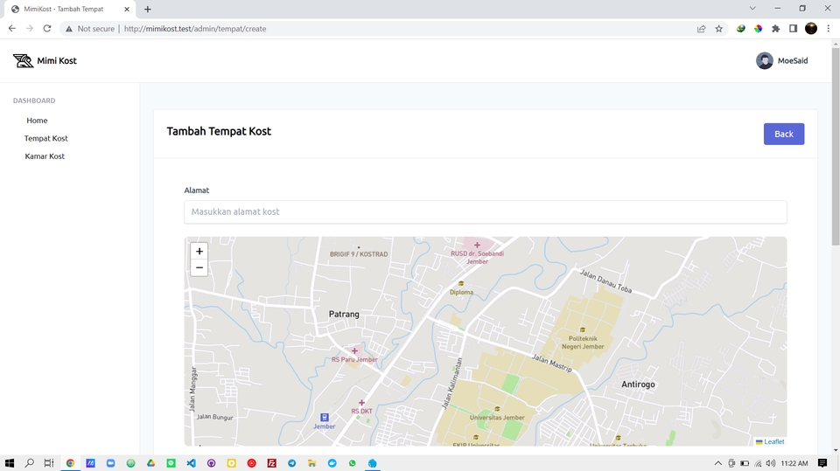
Task: Click the Mimi Kost brand name
Action: pos(57,60)
